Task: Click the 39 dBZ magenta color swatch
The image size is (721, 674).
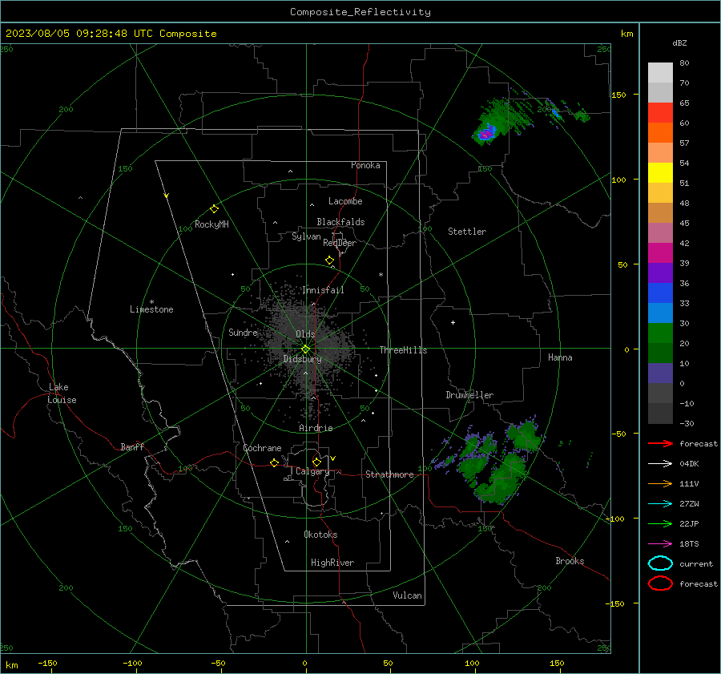Action: tap(660, 253)
